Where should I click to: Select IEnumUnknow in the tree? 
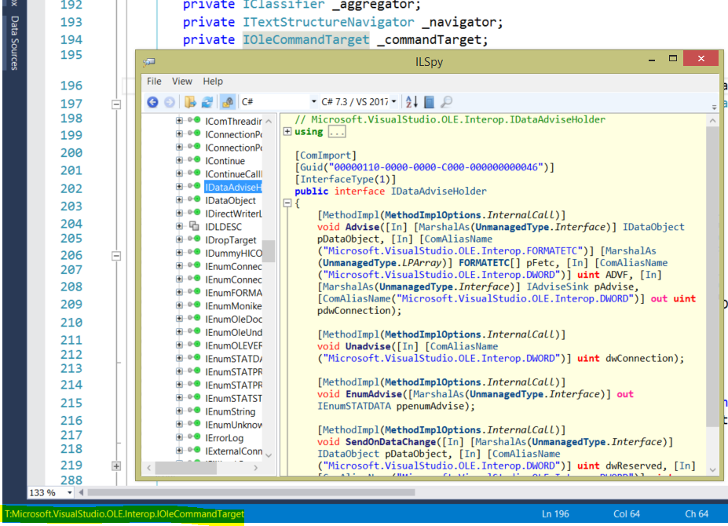233,425
